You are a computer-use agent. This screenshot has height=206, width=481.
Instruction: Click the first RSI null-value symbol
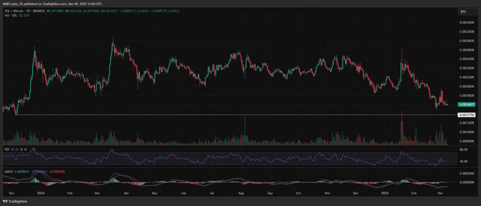pos(22,149)
